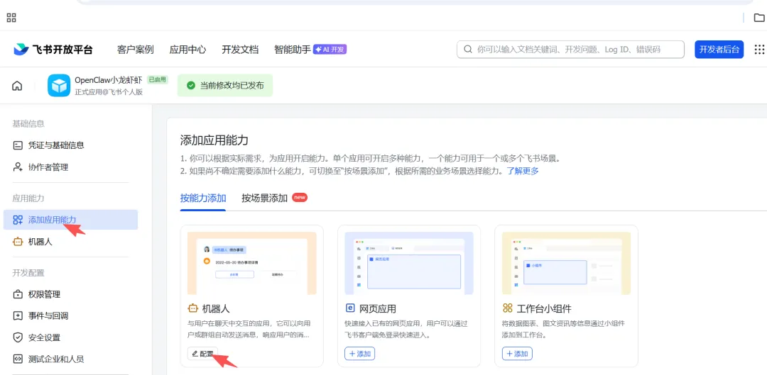Select 测试企业和人员 in sidebar

[70, 359]
